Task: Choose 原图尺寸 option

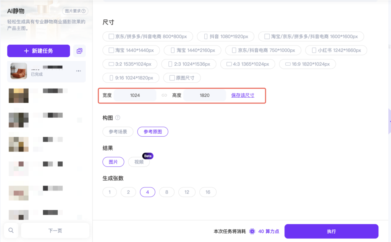Action: pyautogui.click(x=182, y=78)
